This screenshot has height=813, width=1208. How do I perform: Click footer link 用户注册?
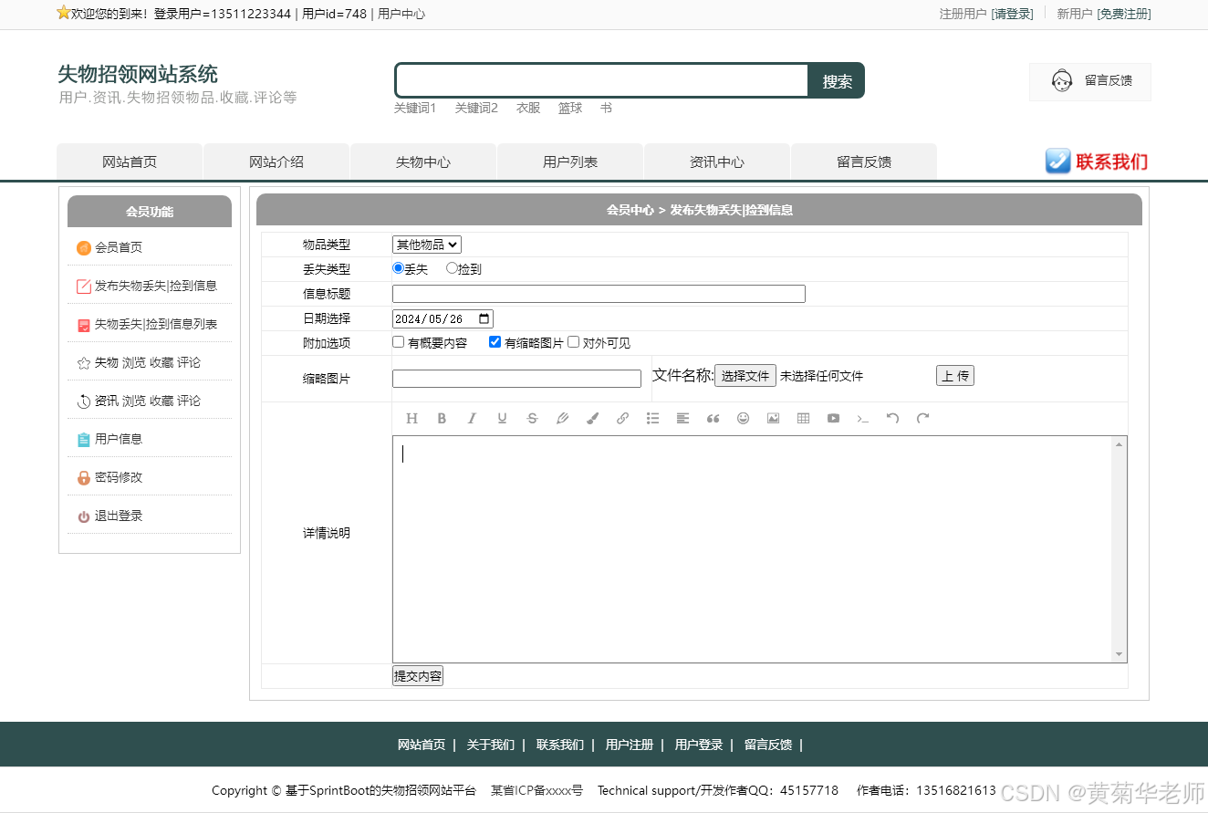630,745
